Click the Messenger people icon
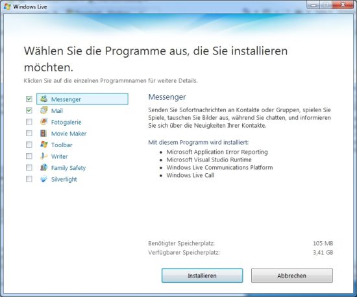The height and width of the screenshot is (297, 357). 43,99
